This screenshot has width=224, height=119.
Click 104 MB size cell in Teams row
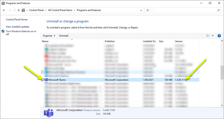point(168,80)
